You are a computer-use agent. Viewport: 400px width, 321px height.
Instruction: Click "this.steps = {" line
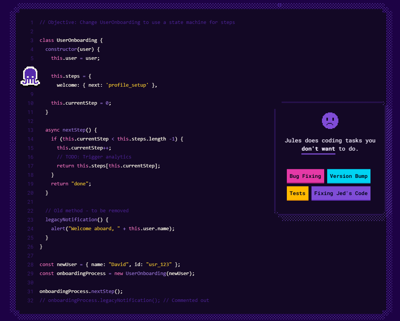[x=71, y=76]
